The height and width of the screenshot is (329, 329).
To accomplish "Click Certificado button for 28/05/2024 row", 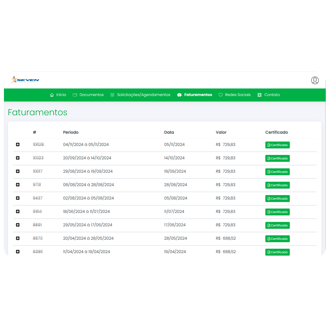I will coord(277,239).
